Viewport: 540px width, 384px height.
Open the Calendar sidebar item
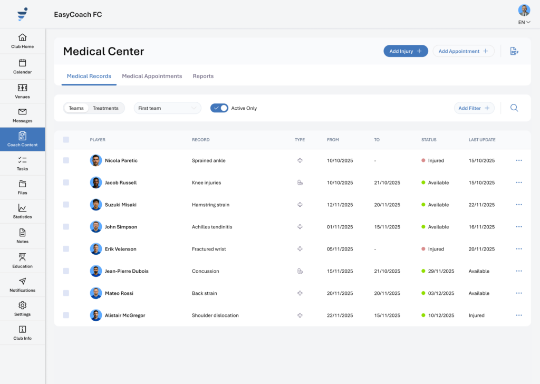click(22, 66)
